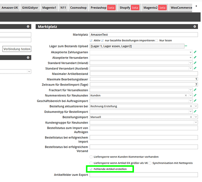Viewport: 202px width, 182px height.
Task: Uncheck Fehlende Artikel erstellen
Action: pyautogui.click(x=91, y=169)
